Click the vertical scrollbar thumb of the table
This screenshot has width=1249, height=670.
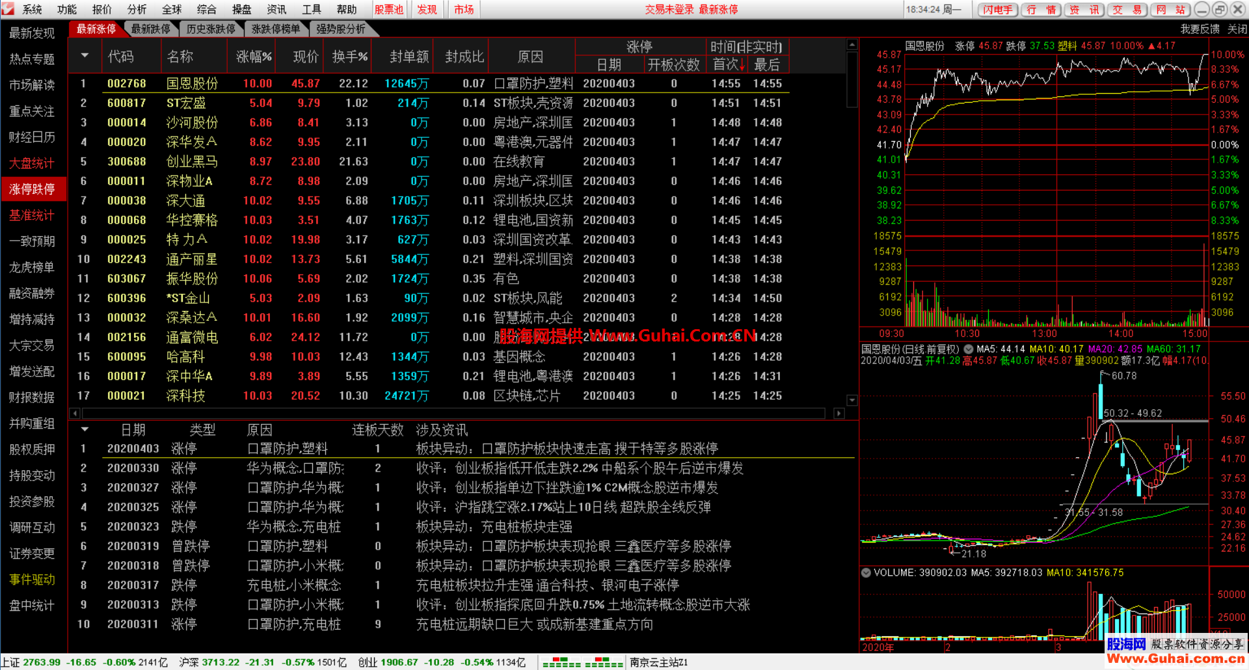852,79
